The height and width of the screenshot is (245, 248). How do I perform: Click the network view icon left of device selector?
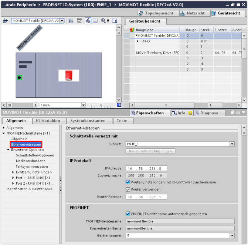click(6, 21)
